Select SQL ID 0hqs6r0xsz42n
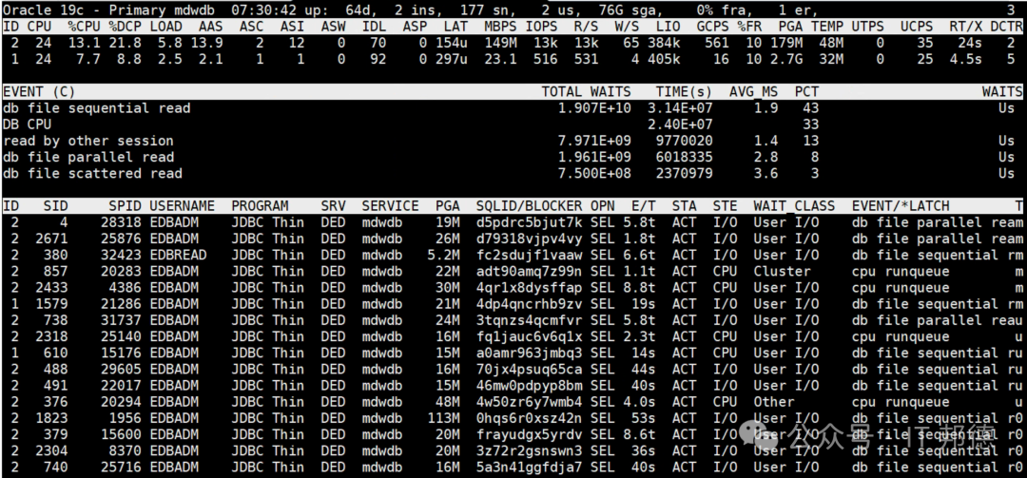 point(530,418)
